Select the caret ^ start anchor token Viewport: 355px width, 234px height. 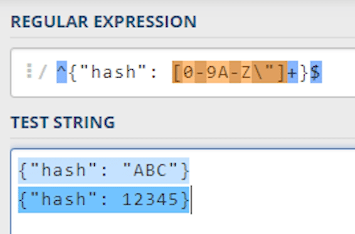click(61, 72)
